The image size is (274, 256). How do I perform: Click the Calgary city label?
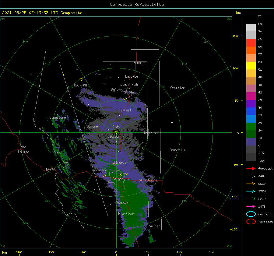[119, 179]
